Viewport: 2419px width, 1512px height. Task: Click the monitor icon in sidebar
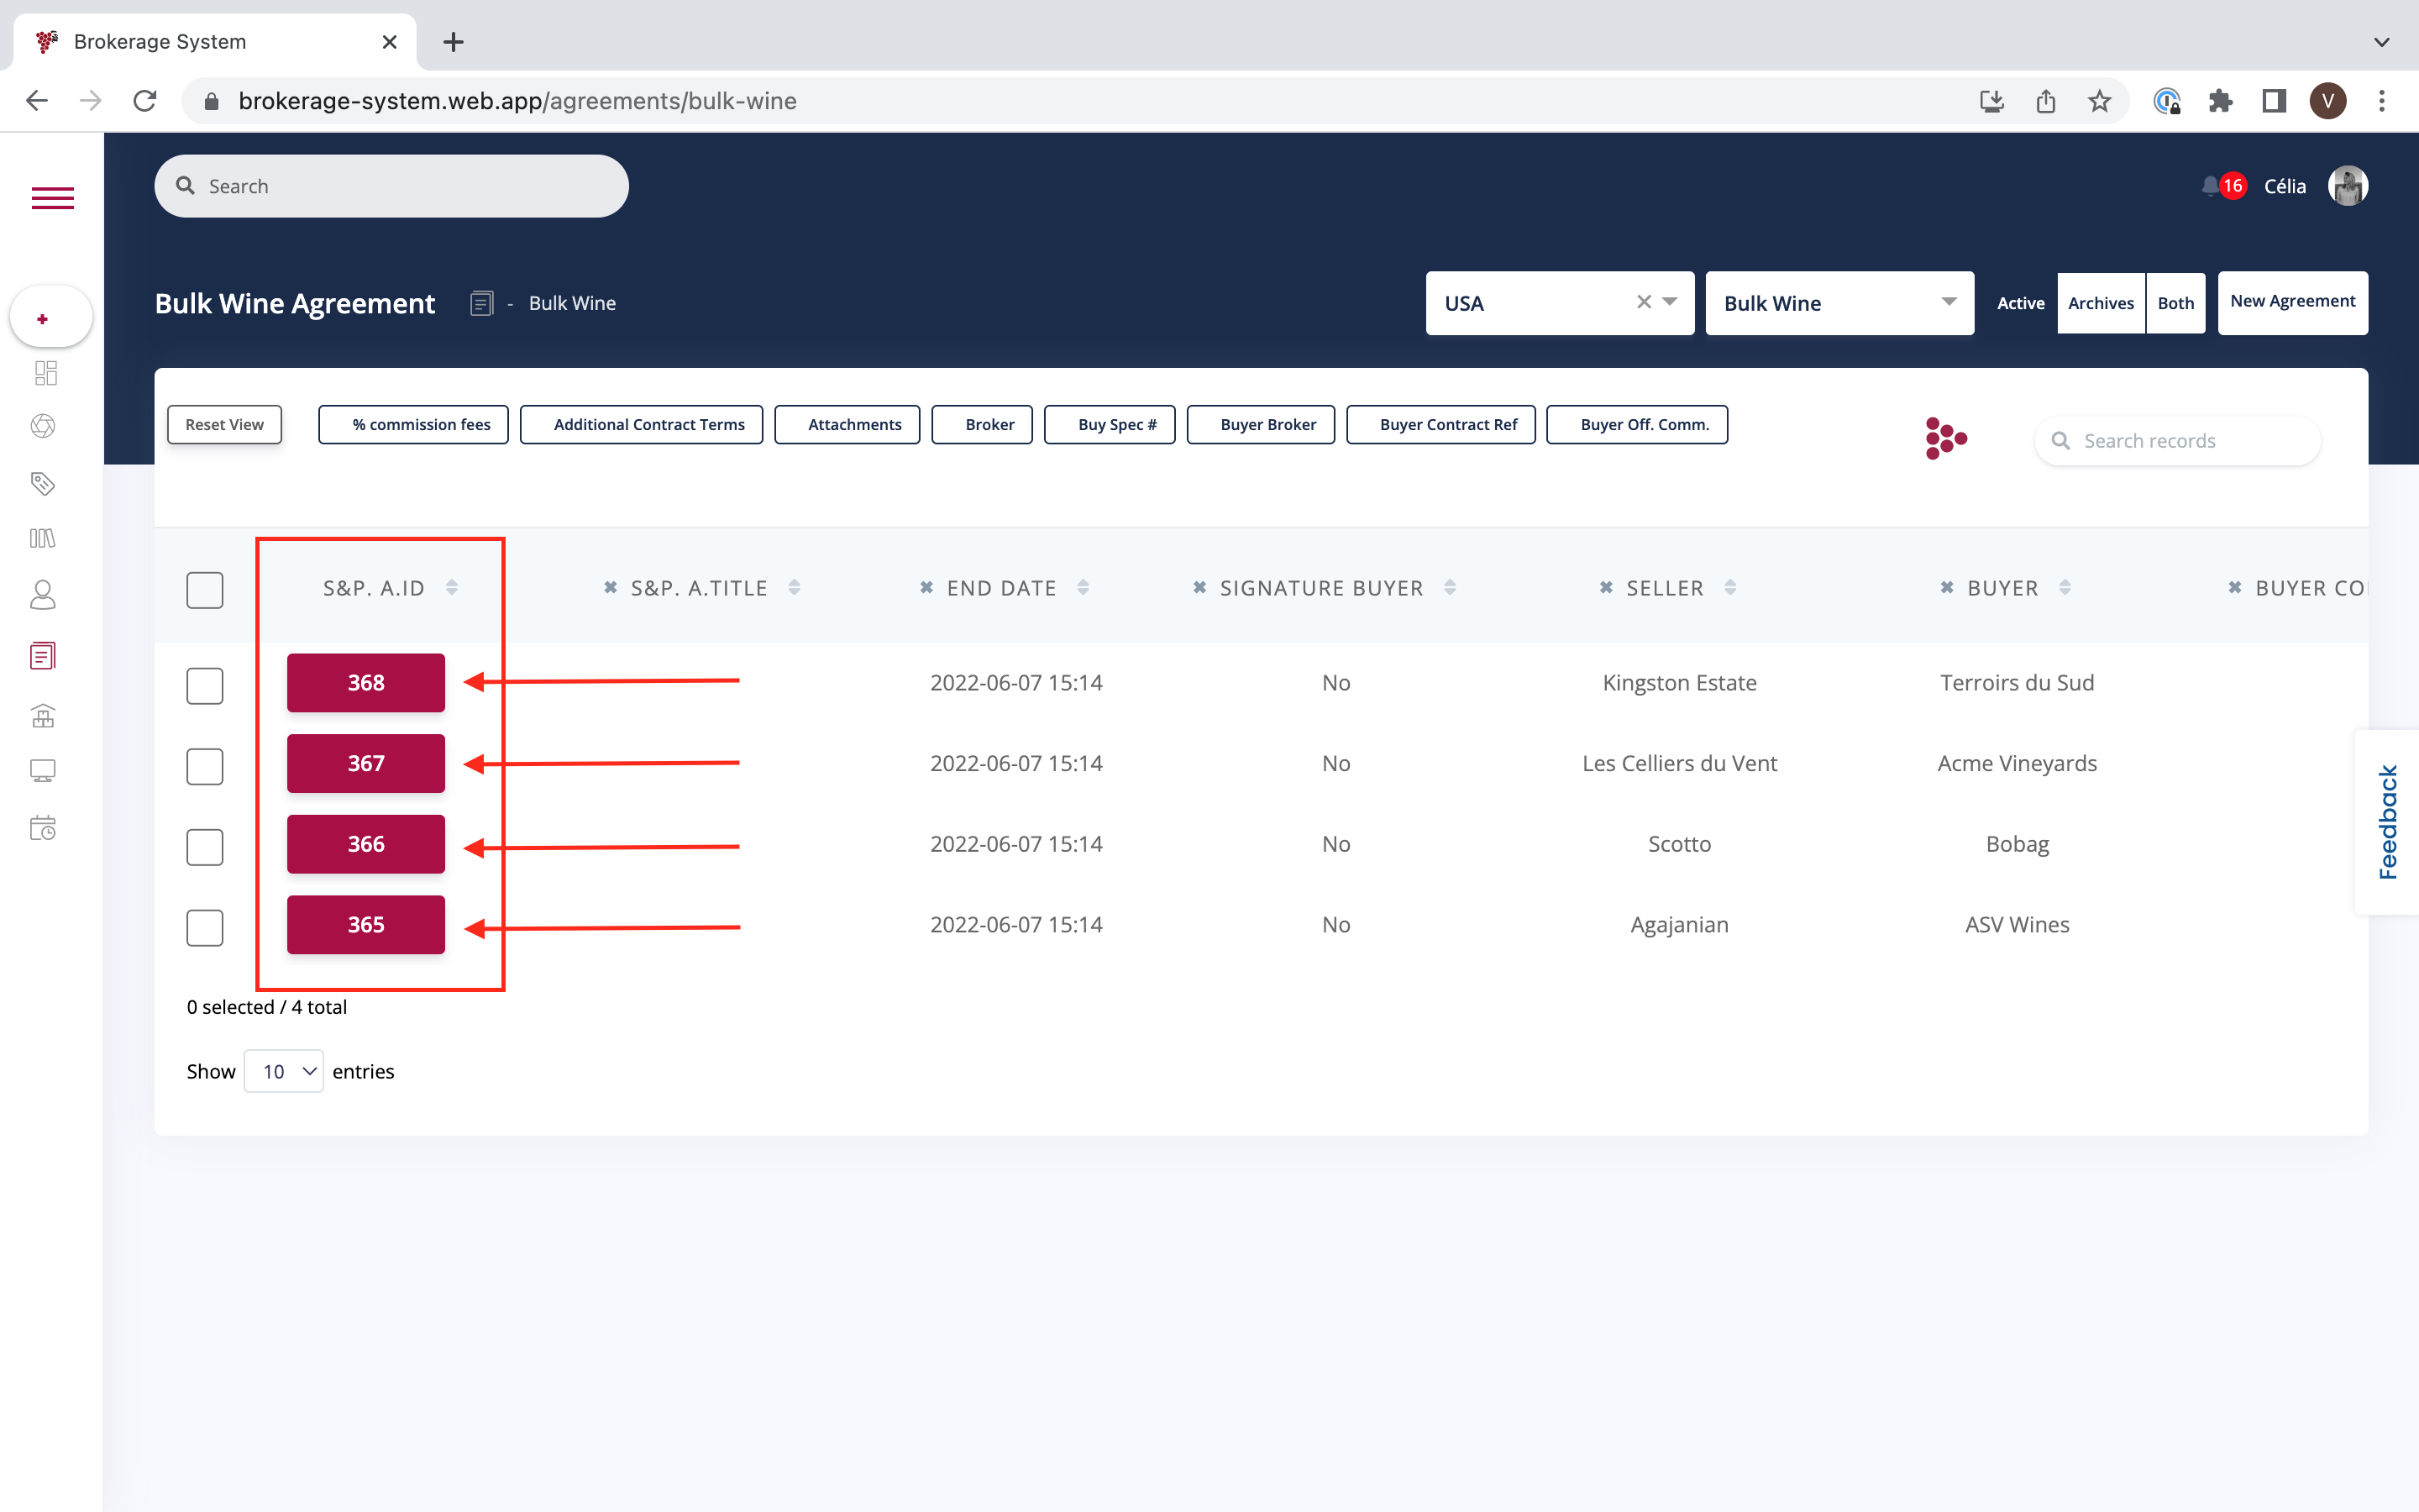coord(42,770)
